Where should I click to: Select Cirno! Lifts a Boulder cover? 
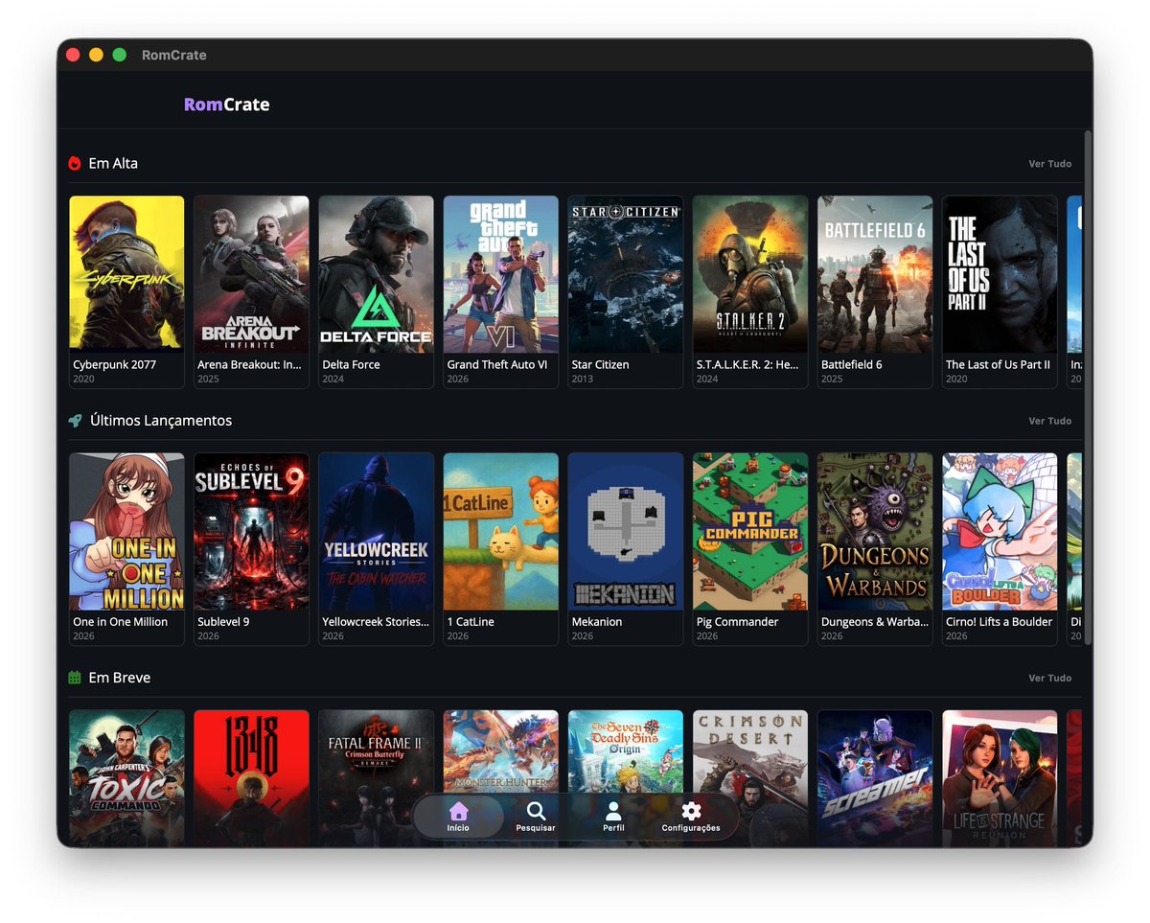[x=1000, y=531]
